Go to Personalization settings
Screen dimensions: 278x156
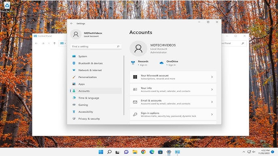[96, 77]
